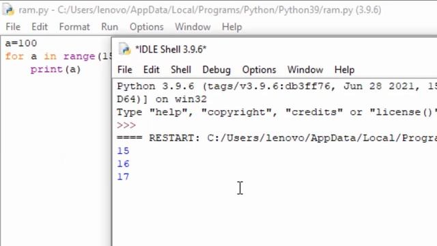Open the File menu in IDLE Shell

coord(124,70)
